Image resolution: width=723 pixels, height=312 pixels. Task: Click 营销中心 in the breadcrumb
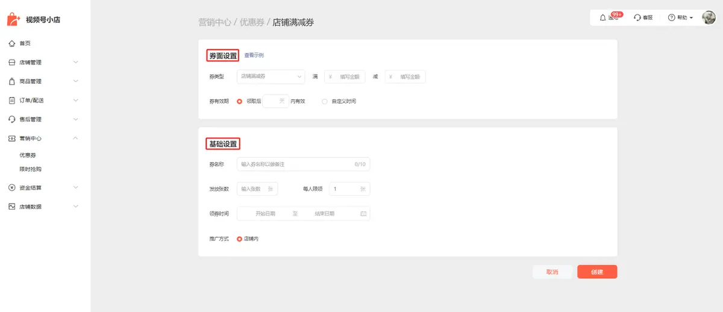(x=215, y=22)
